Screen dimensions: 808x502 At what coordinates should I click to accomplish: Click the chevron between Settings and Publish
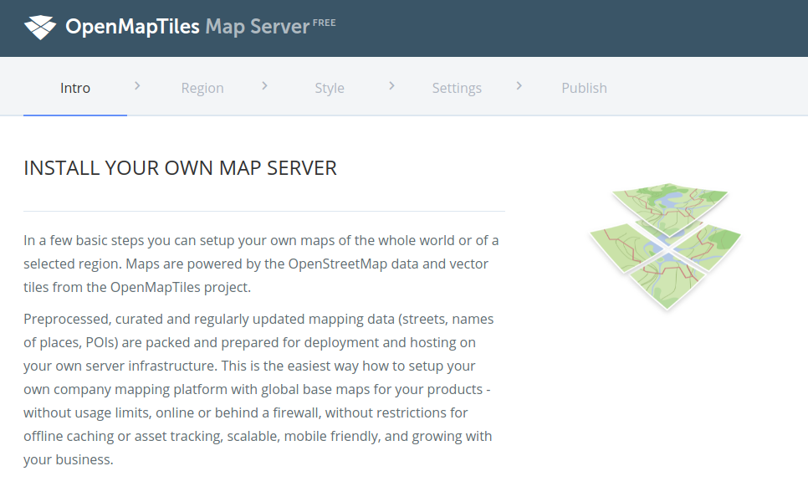tap(519, 85)
